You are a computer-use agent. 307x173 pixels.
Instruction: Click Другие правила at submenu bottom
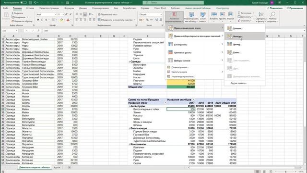pos(239,83)
